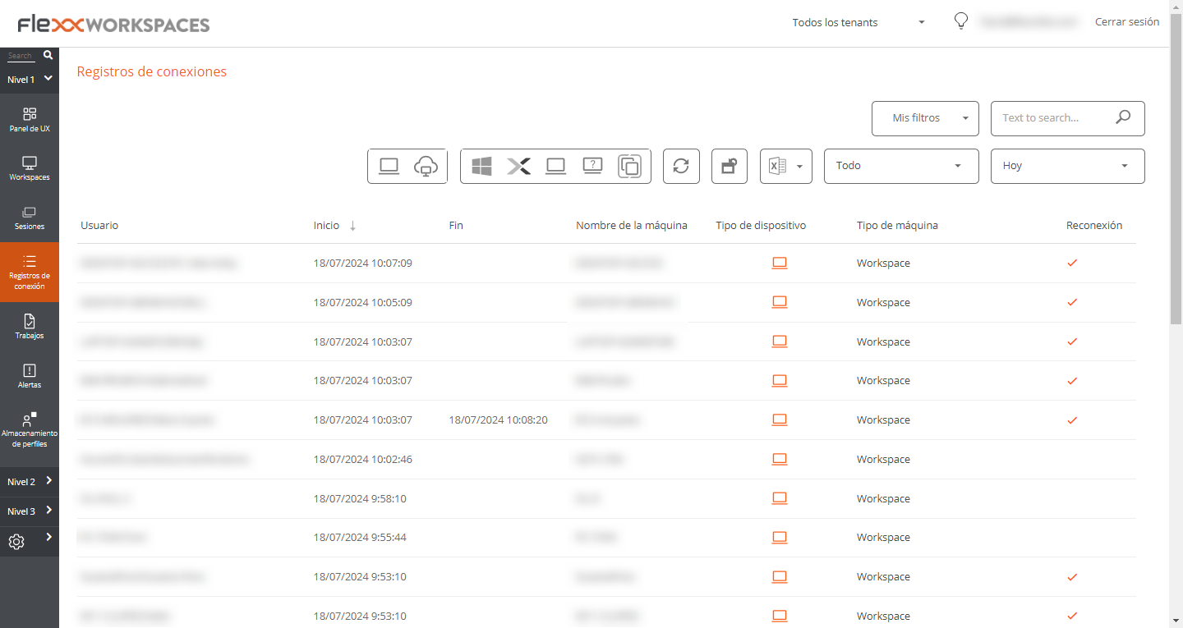Click the device icon in the 10:05:09 row

780,302
